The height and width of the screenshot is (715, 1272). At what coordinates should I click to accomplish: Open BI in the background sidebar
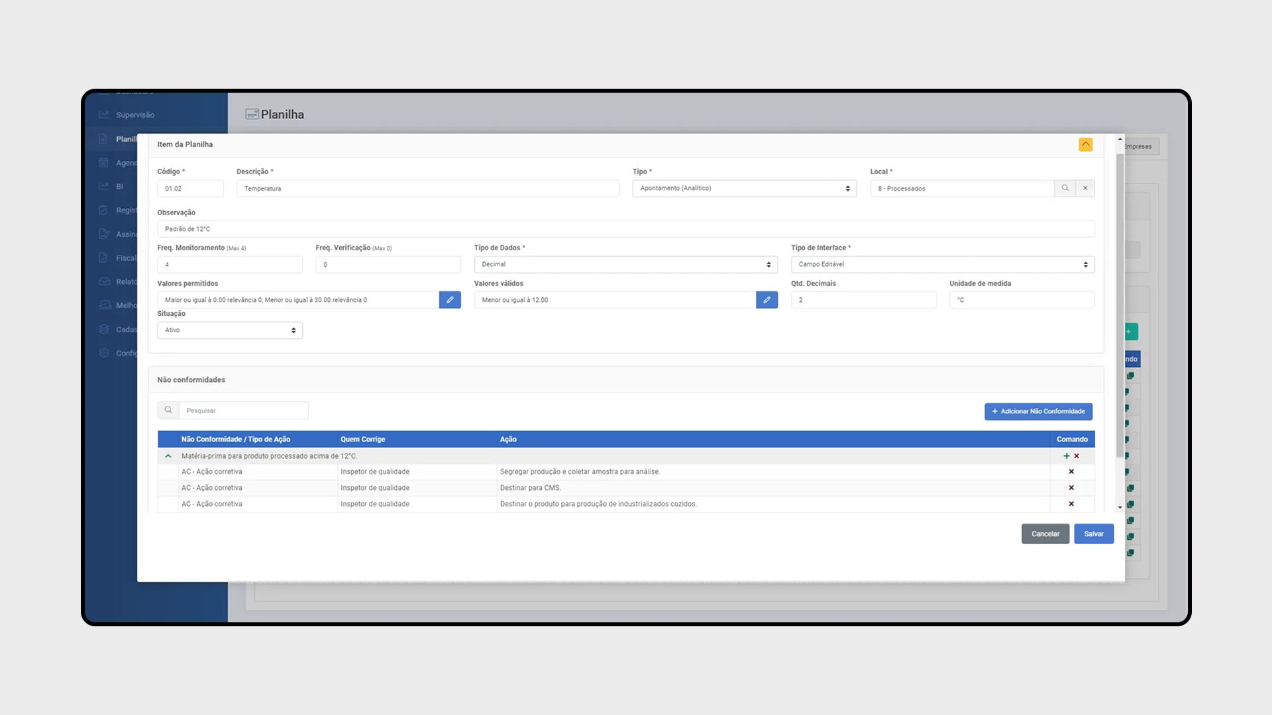pyautogui.click(x=119, y=187)
